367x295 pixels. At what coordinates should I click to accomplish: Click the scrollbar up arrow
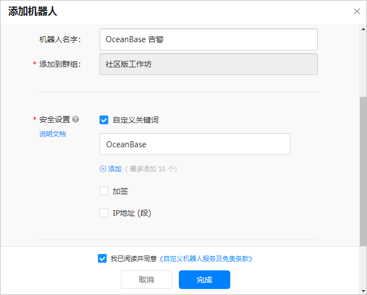point(363,29)
